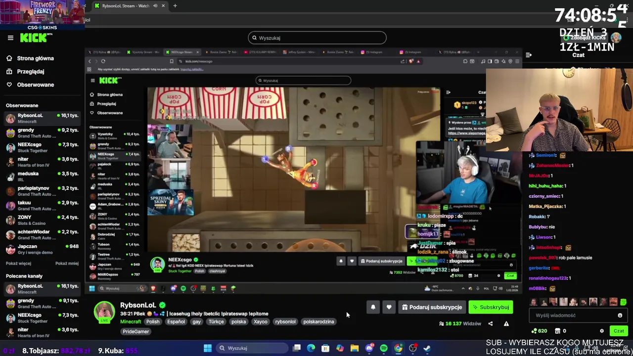Open the RybsonLoL channel name link

[138, 305]
